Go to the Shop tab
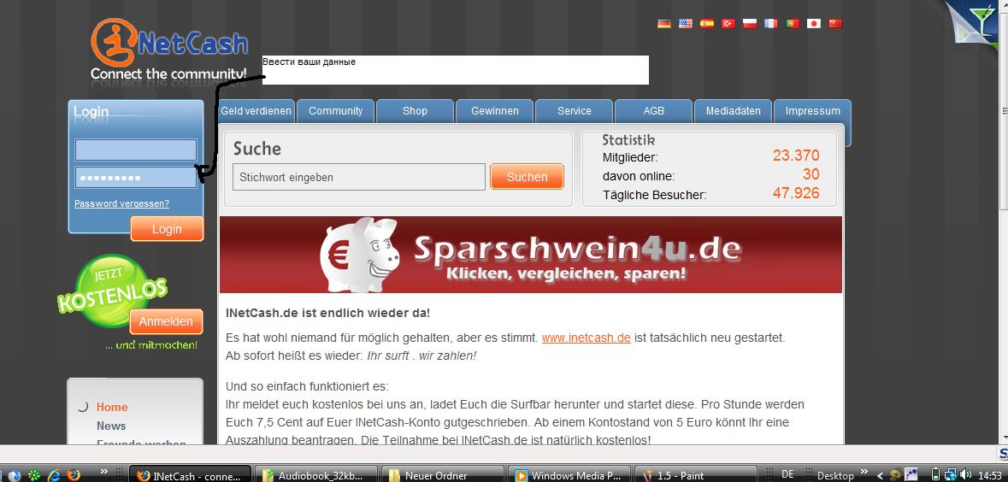Viewport: 1008px width, 482px height. pos(415,111)
